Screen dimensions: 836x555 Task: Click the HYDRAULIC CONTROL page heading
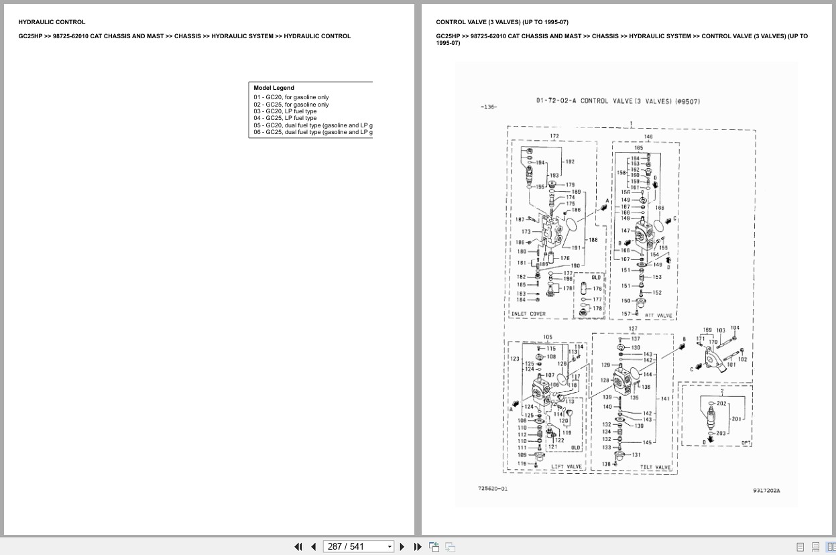(52, 21)
